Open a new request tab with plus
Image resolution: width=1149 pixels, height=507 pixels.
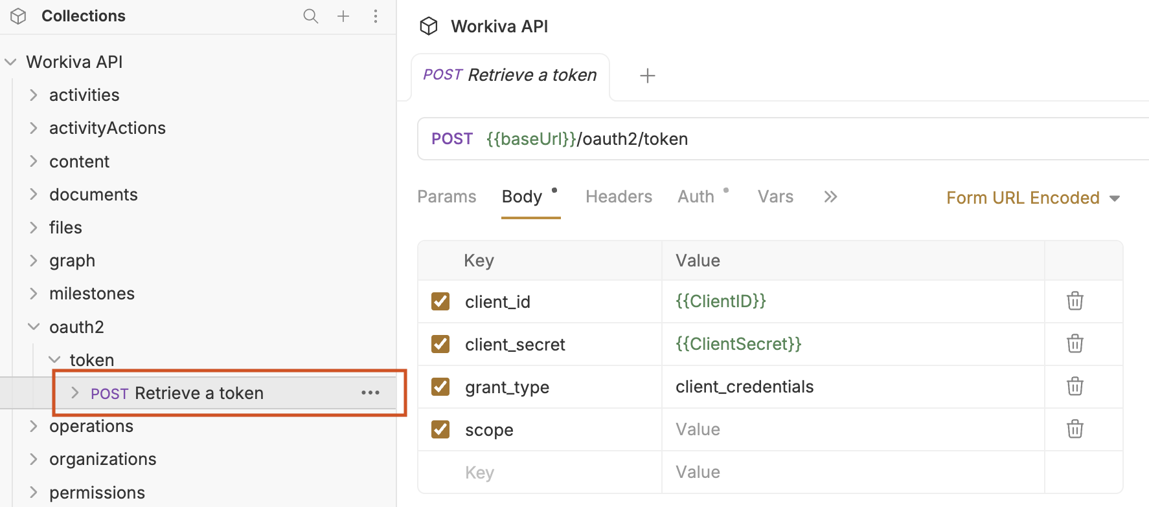click(x=648, y=76)
